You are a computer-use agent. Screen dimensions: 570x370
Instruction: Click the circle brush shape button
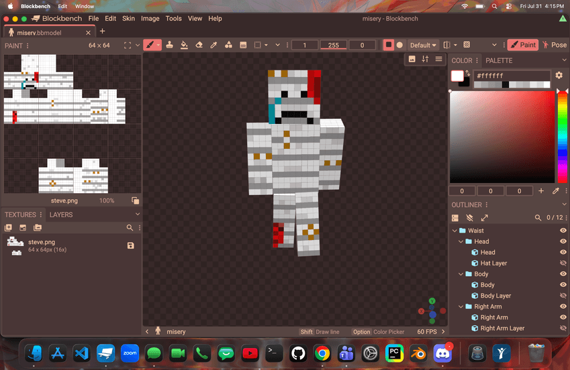[x=400, y=45]
